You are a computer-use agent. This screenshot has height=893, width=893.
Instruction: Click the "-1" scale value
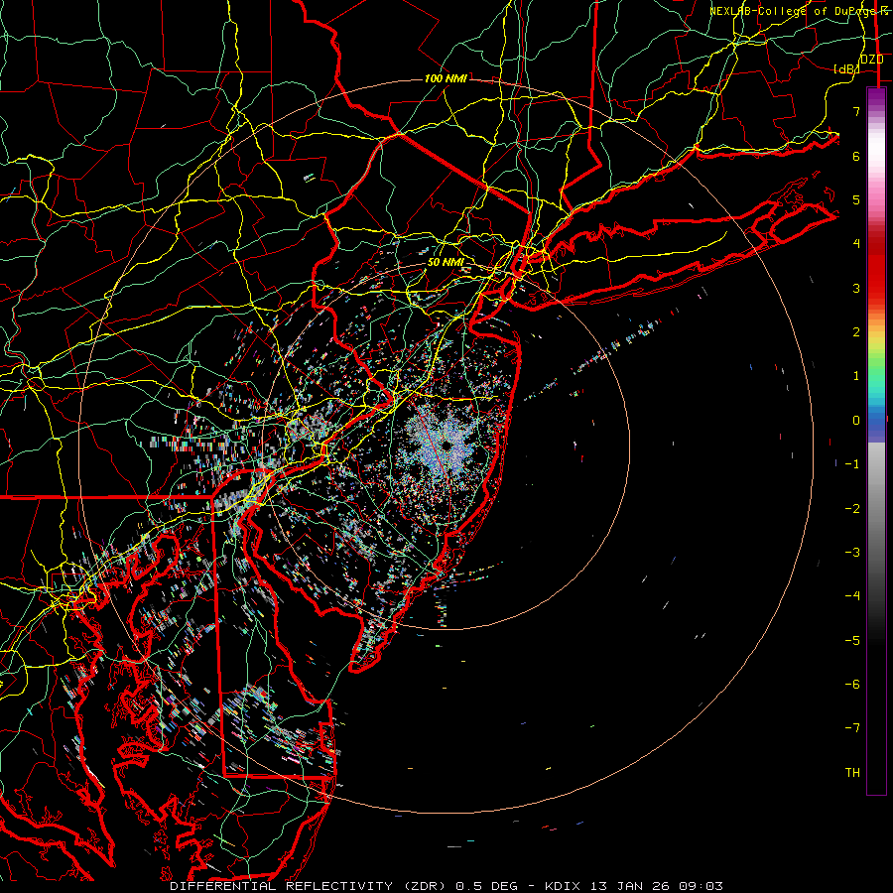[852, 464]
